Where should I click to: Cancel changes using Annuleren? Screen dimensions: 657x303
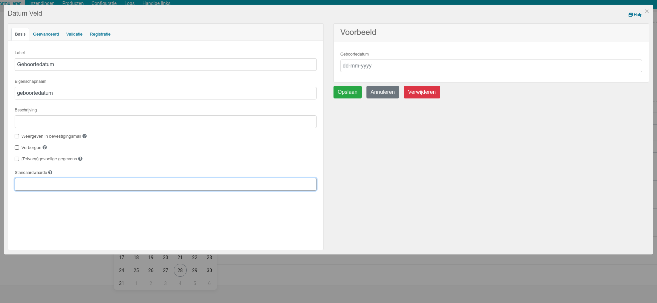click(x=382, y=92)
